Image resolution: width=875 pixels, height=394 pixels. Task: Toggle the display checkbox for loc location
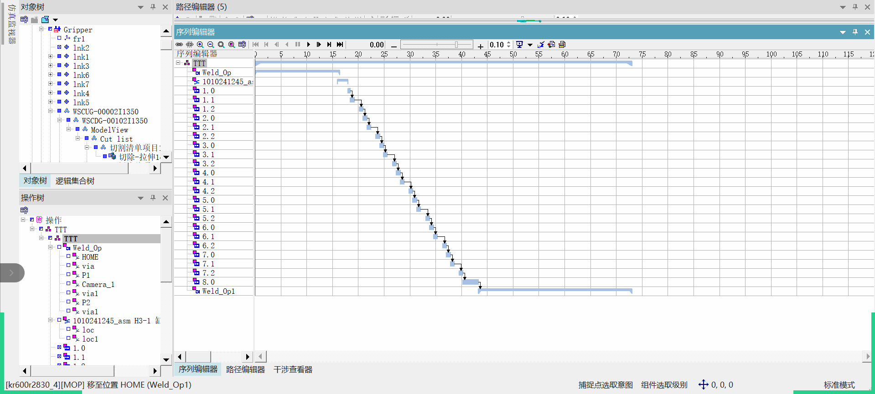68,329
